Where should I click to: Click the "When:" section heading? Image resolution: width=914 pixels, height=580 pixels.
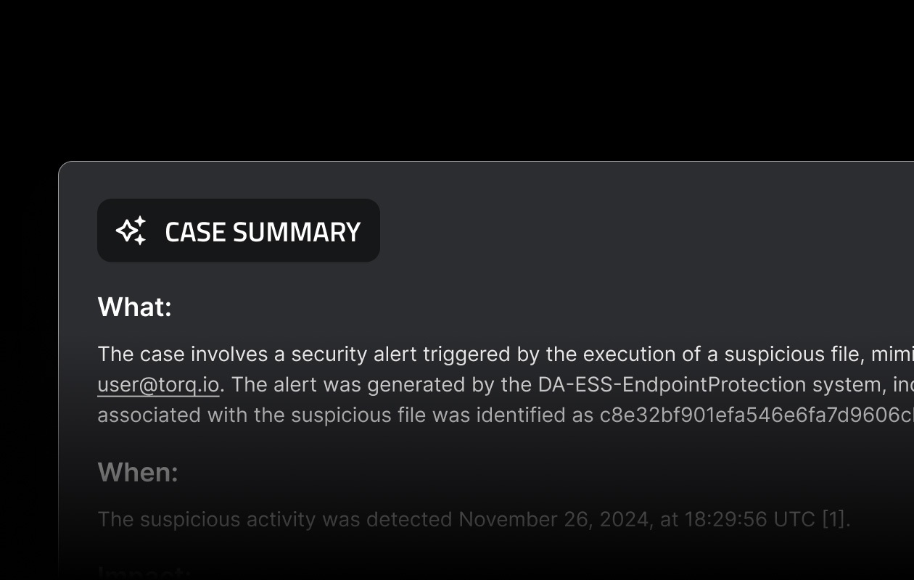tap(138, 472)
